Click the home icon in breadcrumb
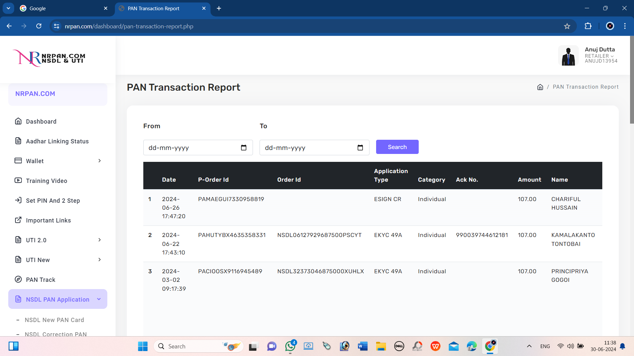This screenshot has height=356, width=634. click(540, 87)
